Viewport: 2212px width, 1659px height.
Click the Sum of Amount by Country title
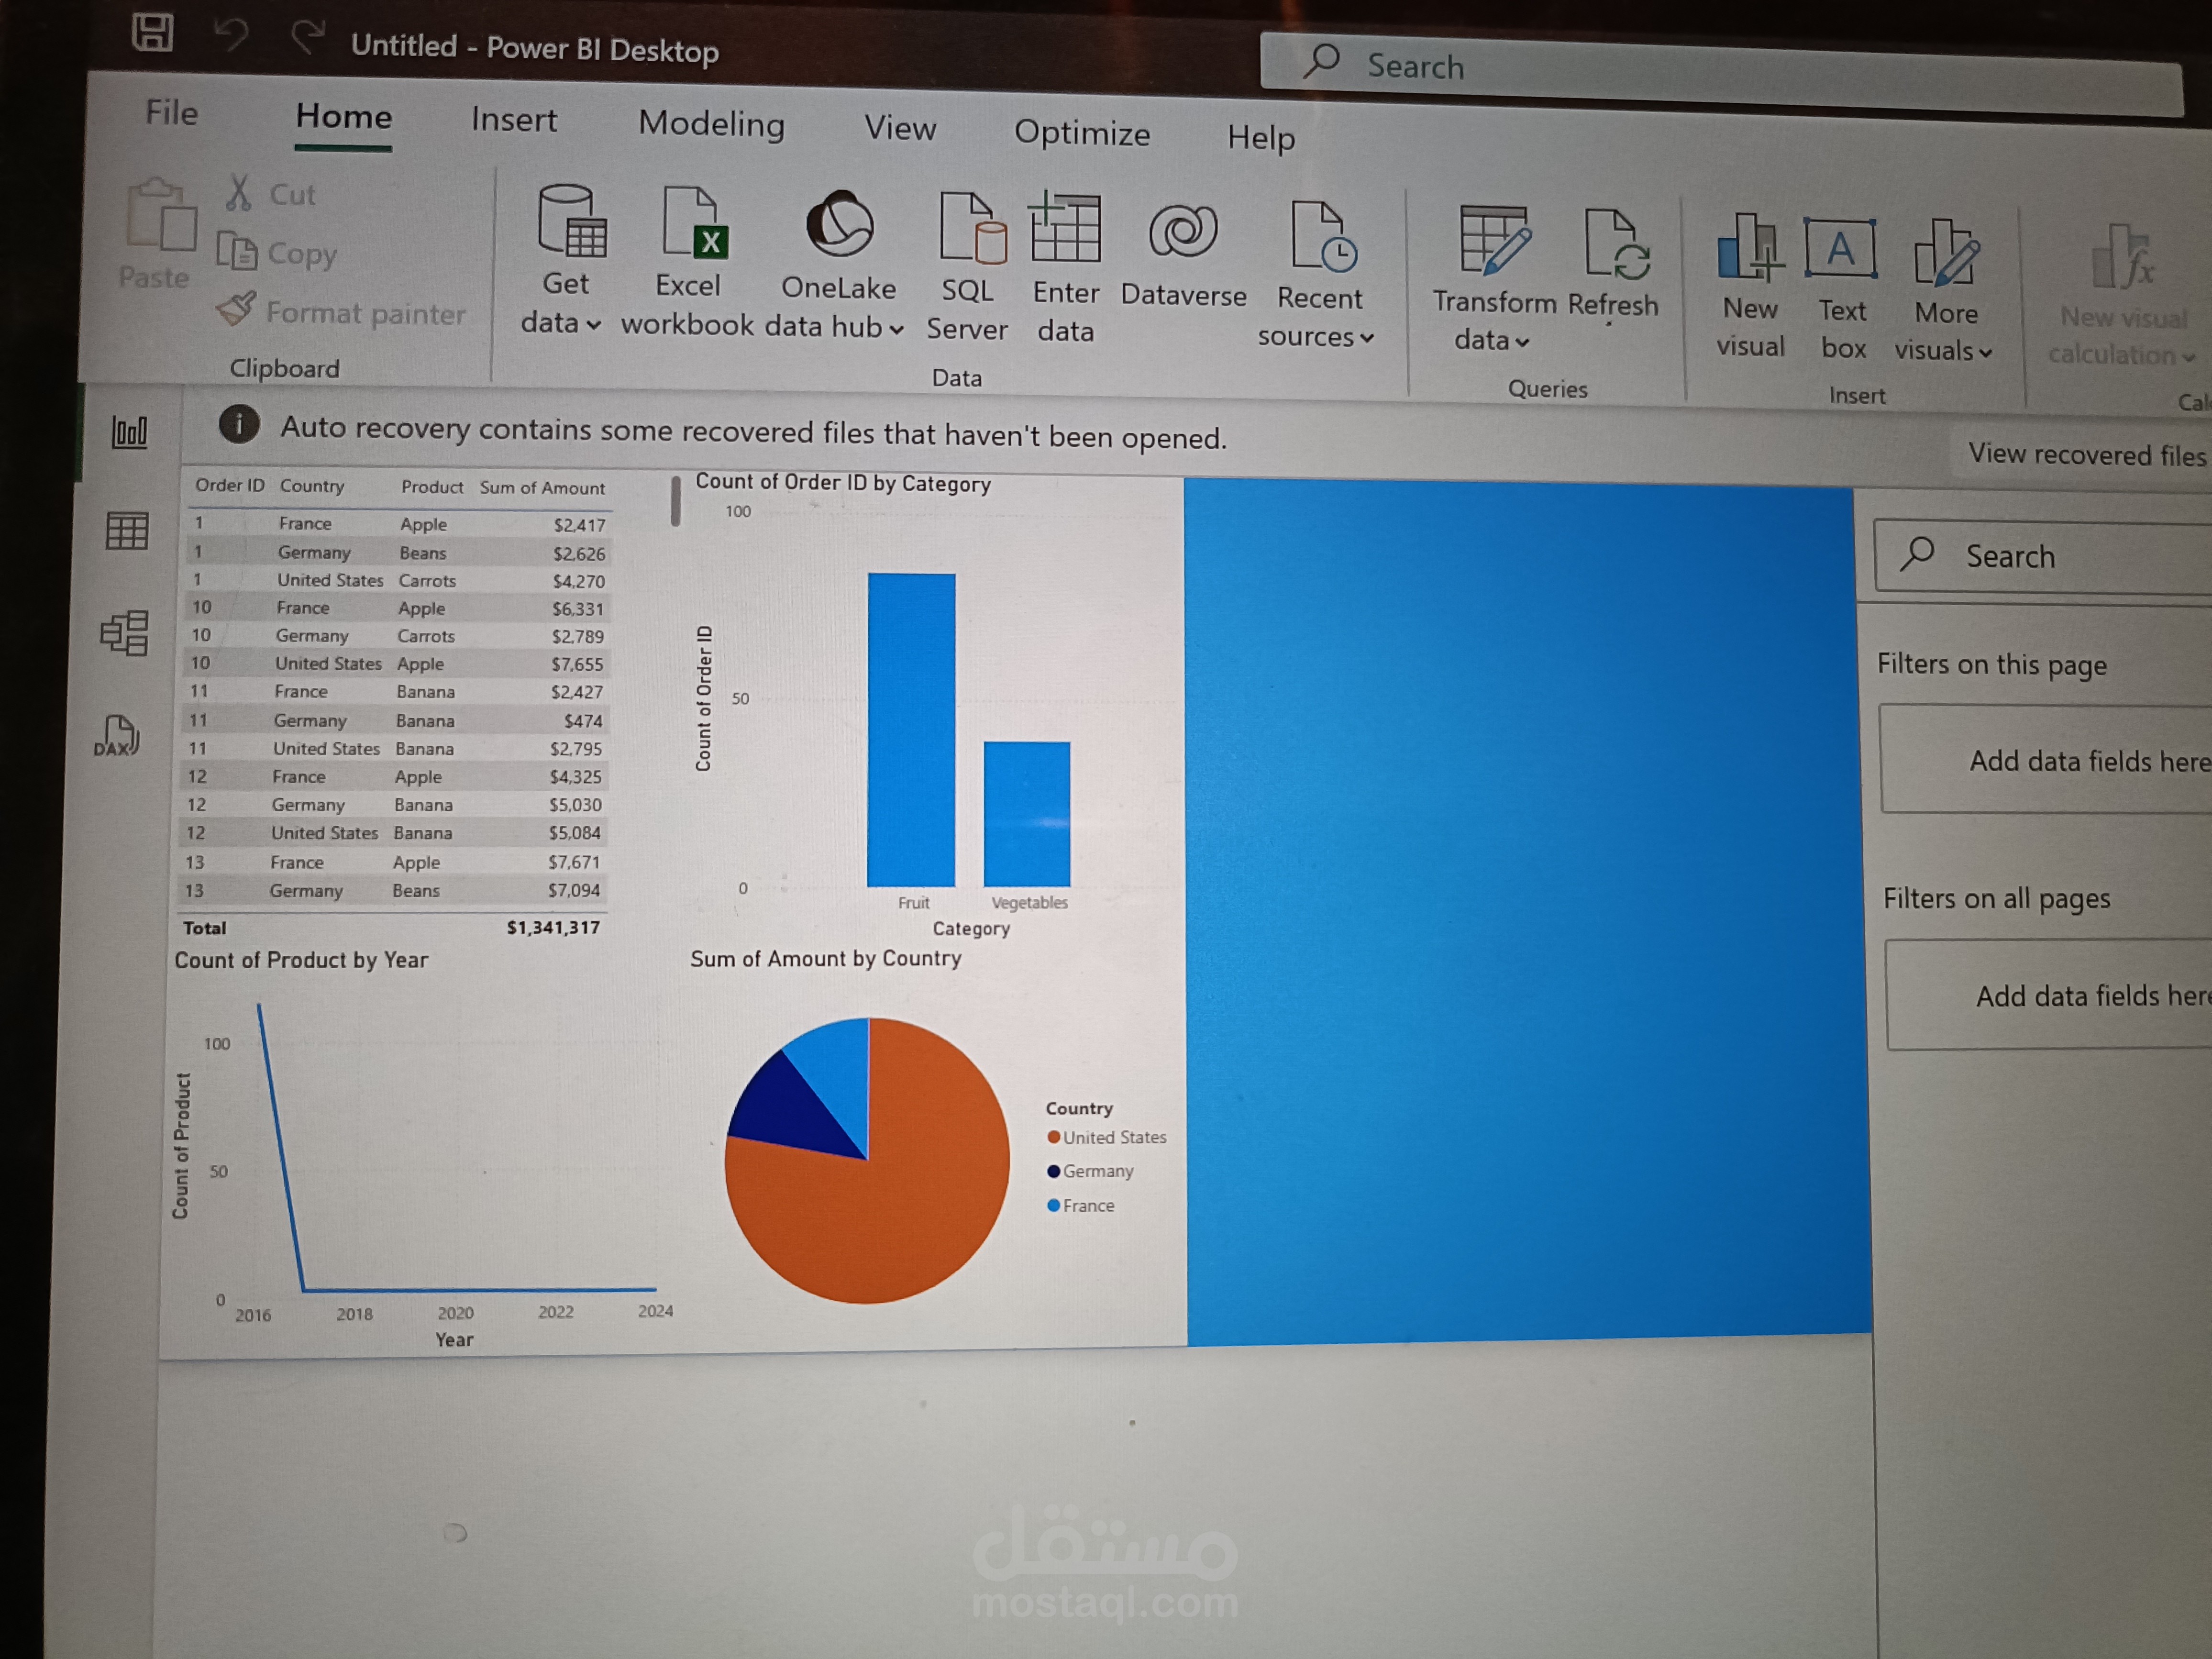(x=826, y=958)
